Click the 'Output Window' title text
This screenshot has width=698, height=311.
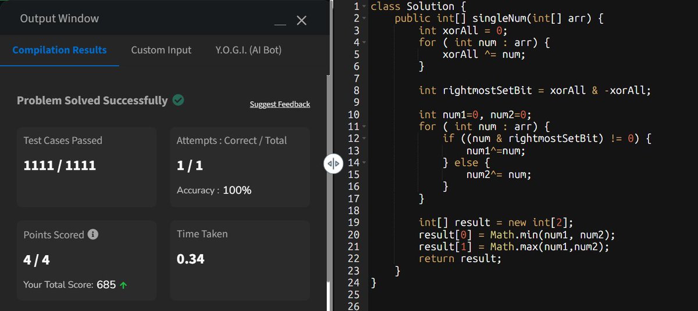coord(59,19)
